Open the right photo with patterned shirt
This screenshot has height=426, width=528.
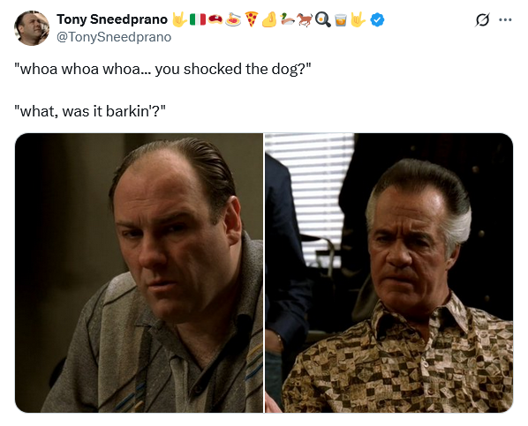point(388,273)
